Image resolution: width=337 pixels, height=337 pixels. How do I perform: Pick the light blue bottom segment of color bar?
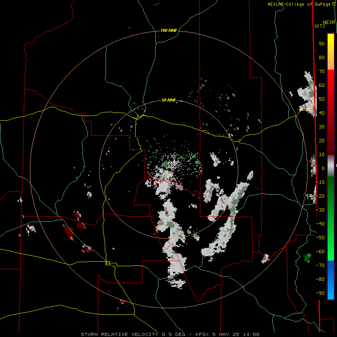[331, 292]
